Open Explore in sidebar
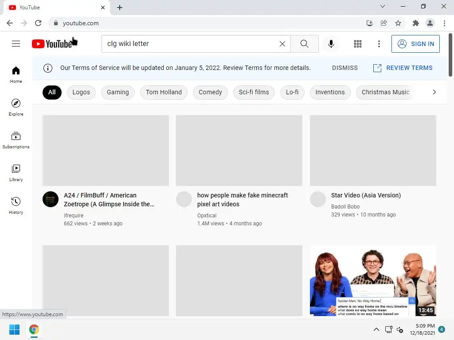 (16, 107)
